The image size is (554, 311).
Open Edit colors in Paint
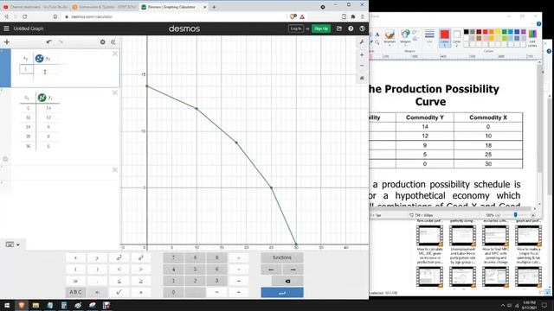click(532, 38)
